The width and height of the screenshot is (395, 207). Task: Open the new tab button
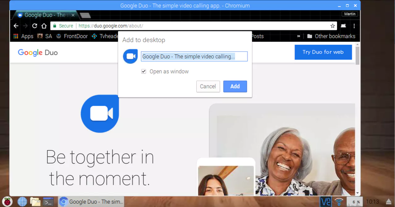click(x=85, y=15)
